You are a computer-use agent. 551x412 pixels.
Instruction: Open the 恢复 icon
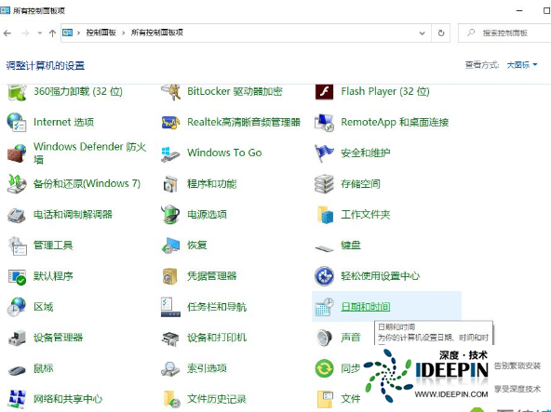[x=170, y=246]
